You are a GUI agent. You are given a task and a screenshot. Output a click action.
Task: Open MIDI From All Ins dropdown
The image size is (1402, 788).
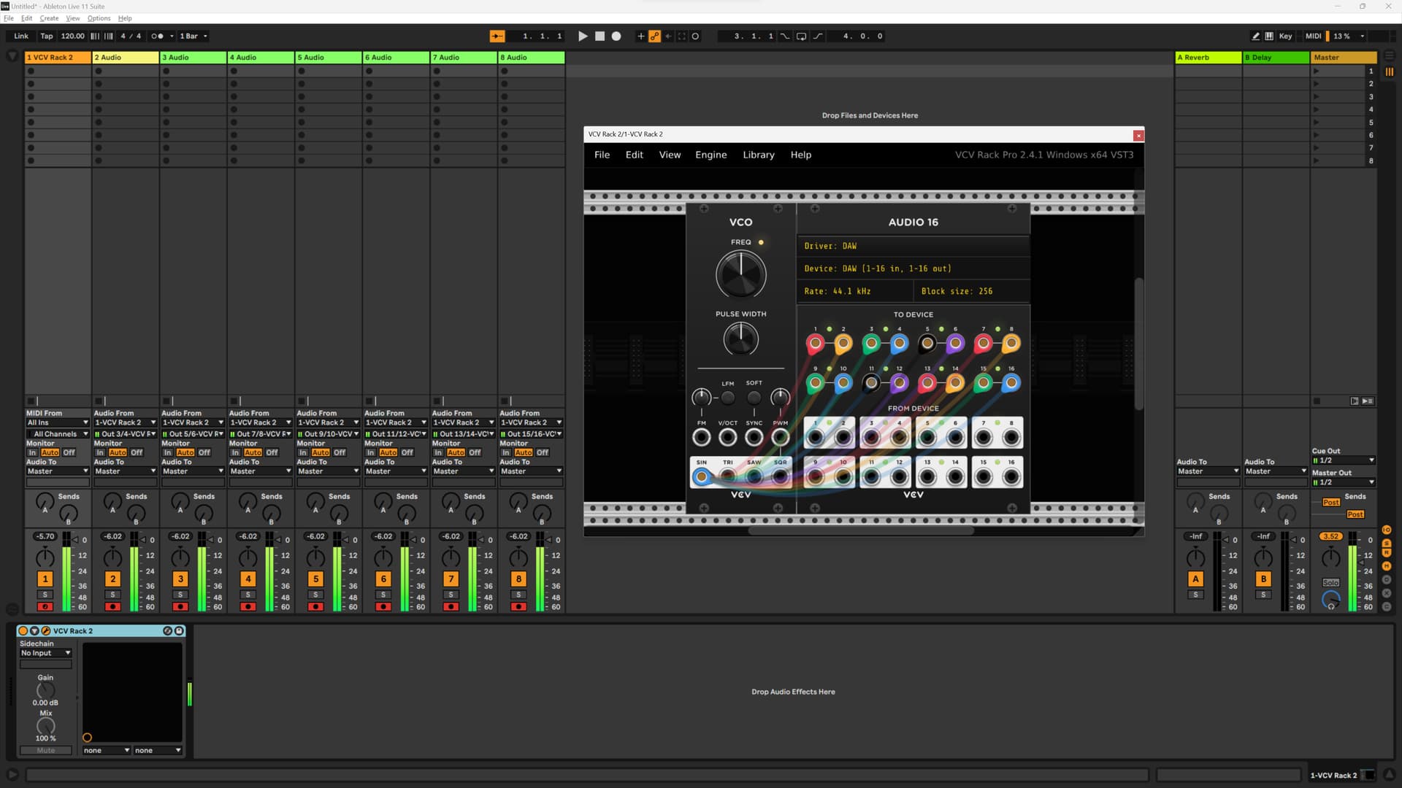point(58,422)
